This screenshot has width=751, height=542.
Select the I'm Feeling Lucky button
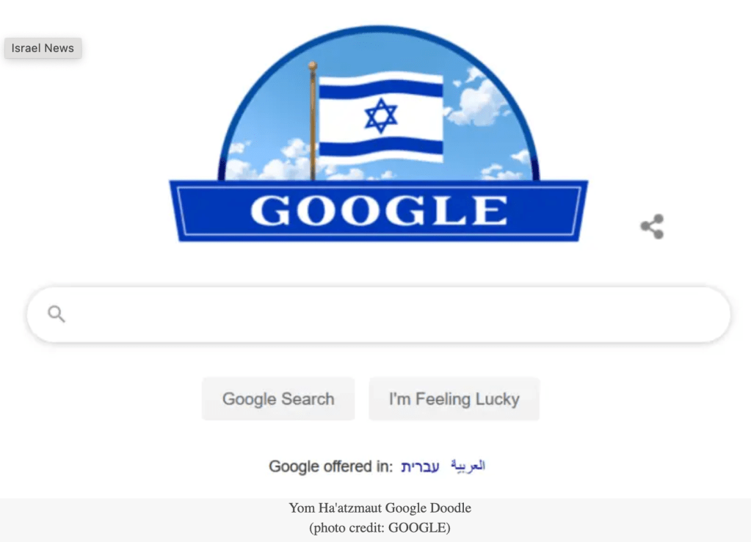click(x=454, y=399)
